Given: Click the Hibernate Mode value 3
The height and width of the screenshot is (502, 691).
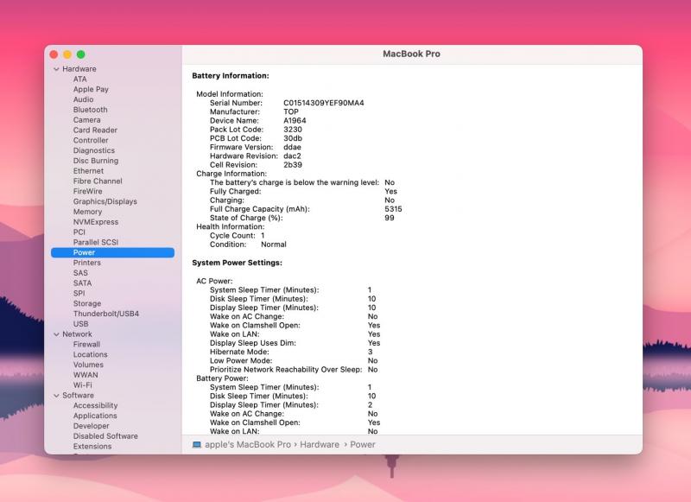Looking at the screenshot, I should (371, 352).
